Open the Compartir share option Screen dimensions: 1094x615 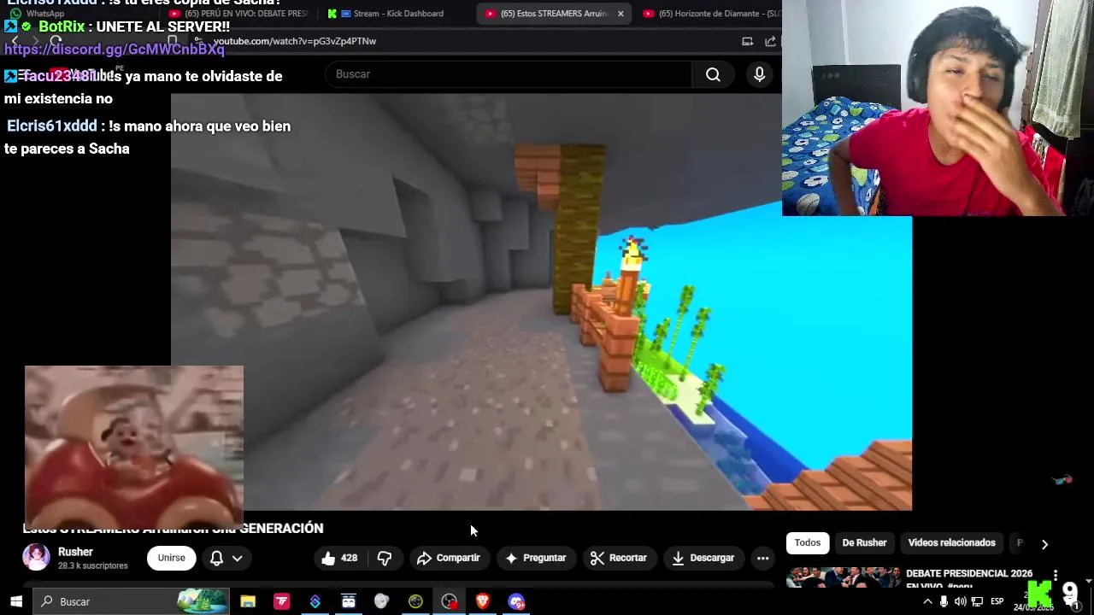point(449,558)
